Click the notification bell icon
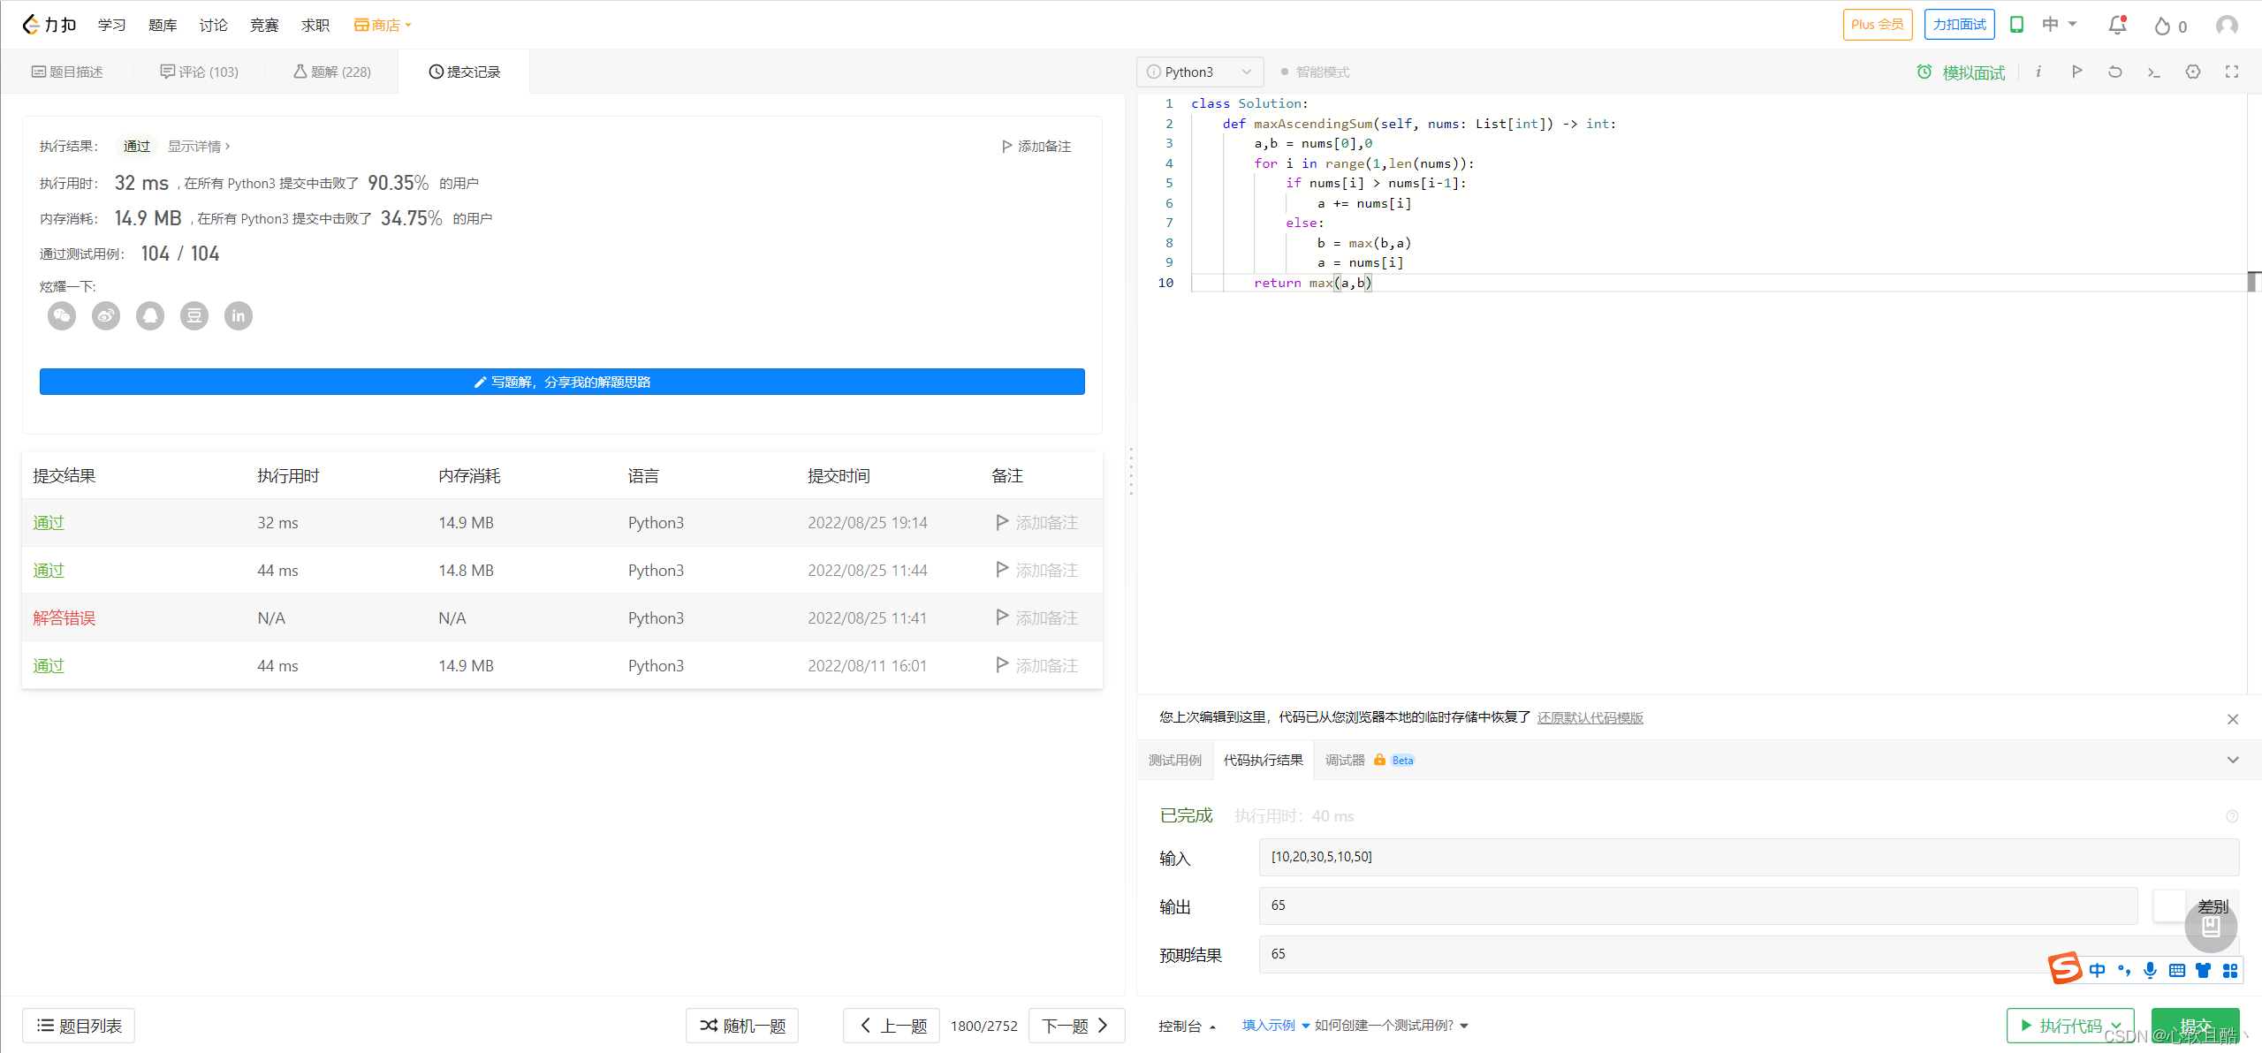Screen dimensions: 2262x1053 click(2117, 26)
